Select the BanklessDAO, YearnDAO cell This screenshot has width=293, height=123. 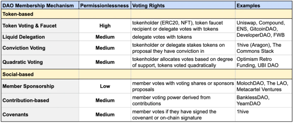264,100
